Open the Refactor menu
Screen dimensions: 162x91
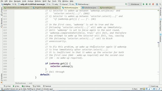point(38,1)
